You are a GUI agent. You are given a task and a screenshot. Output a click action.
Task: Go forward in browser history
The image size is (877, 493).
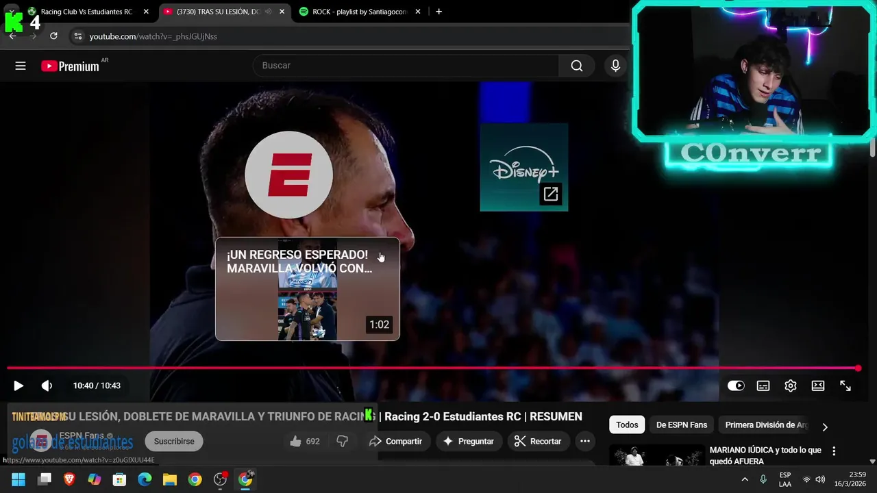click(33, 36)
